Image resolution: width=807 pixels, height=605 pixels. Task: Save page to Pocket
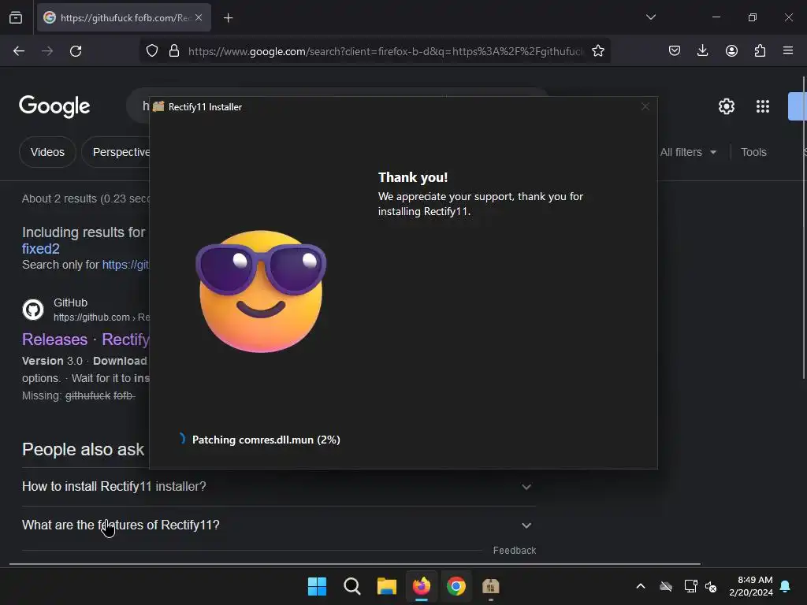(x=675, y=51)
